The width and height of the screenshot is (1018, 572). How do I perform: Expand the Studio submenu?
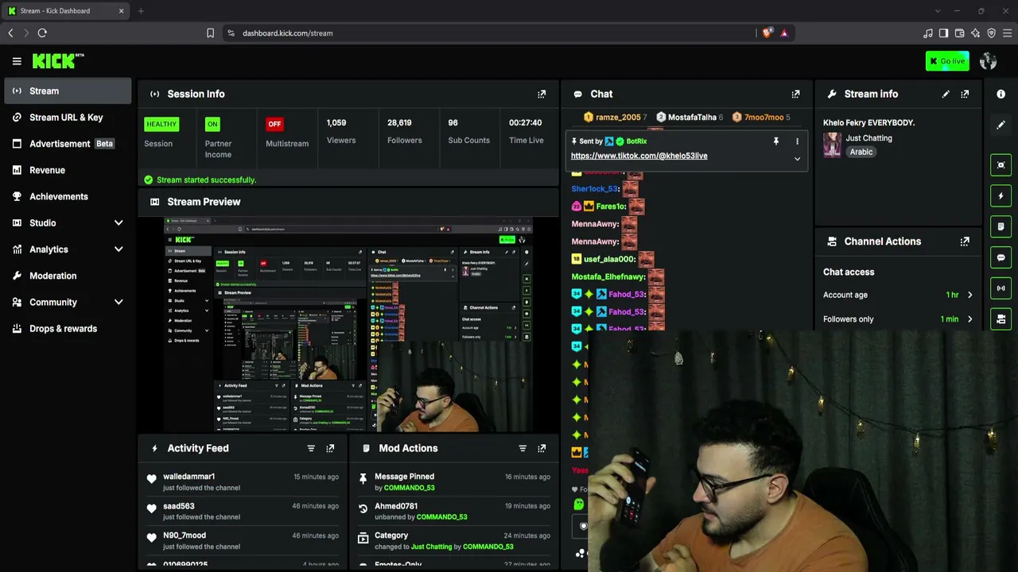[x=119, y=223]
